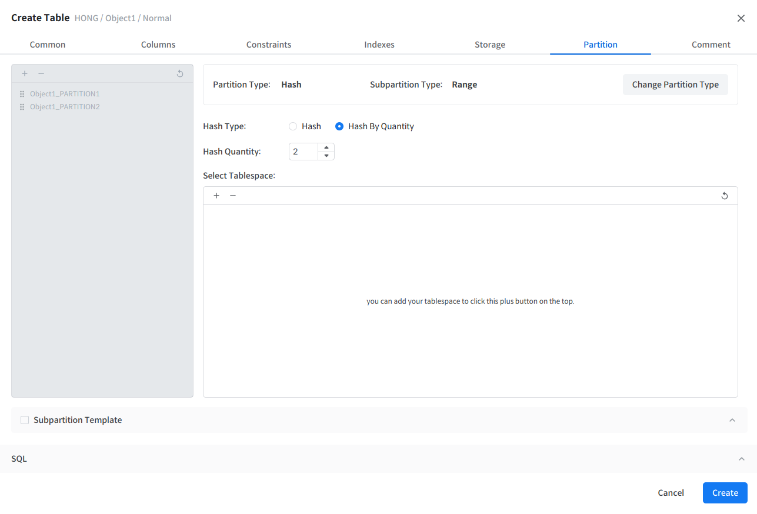Click the reset icon in partition list panel

[x=180, y=73]
